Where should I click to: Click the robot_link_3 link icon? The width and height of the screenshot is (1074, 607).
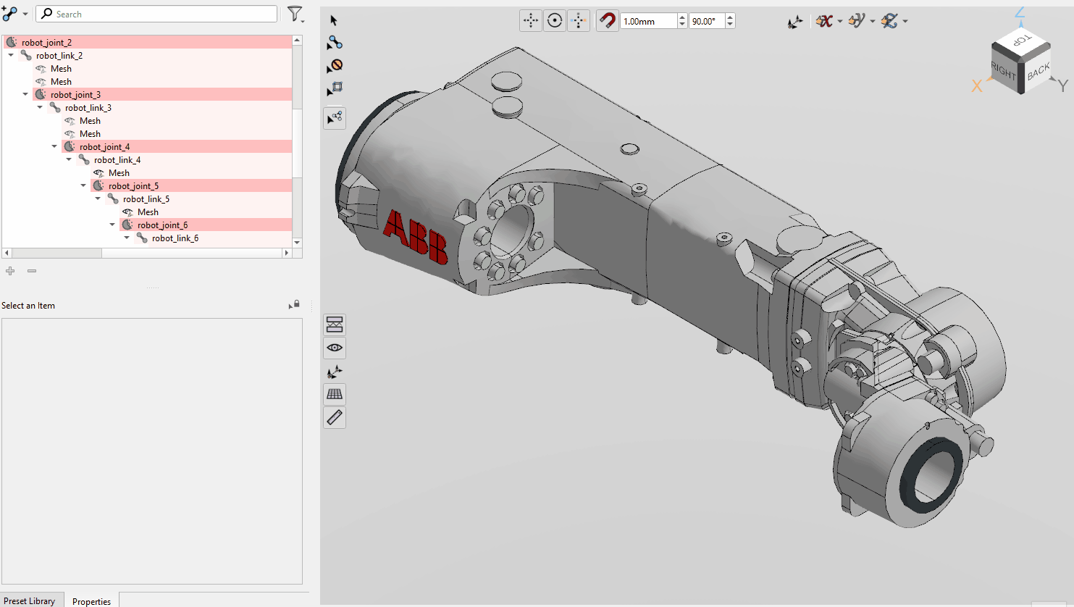click(55, 108)
